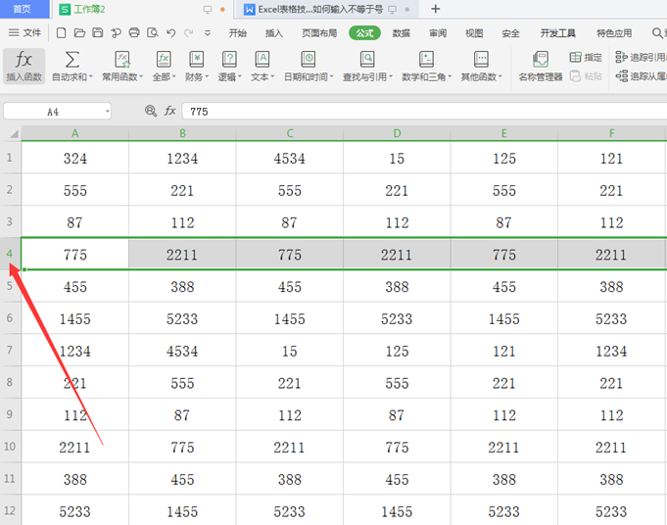Open the Math and Trig functions icon
This screenshot has height=525, width=667.
(426, 60)
